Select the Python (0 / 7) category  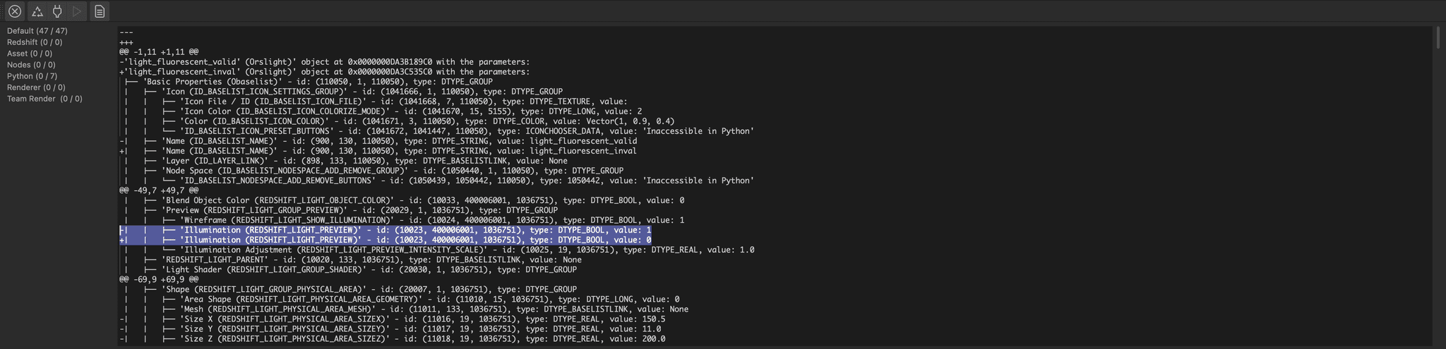32,76
